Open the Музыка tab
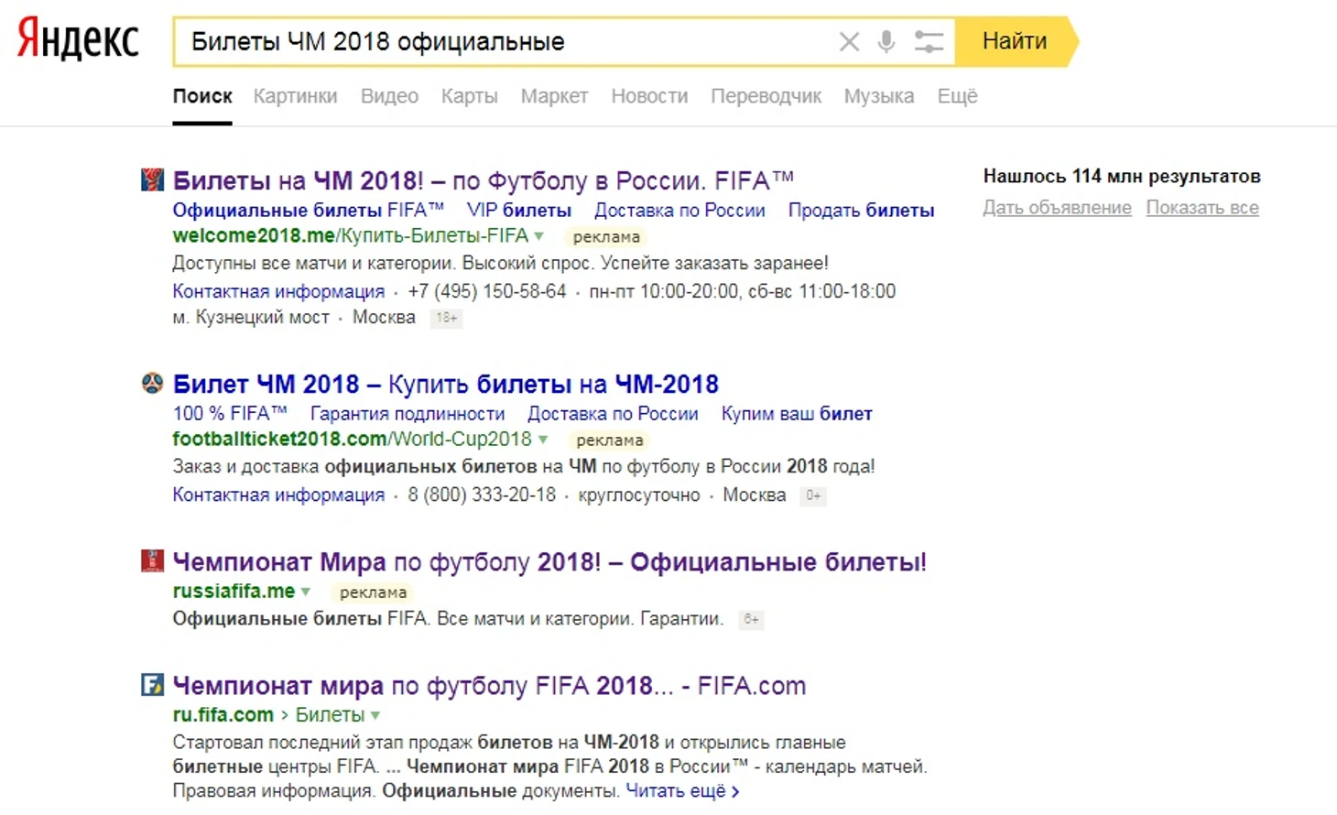 point(878,96)
